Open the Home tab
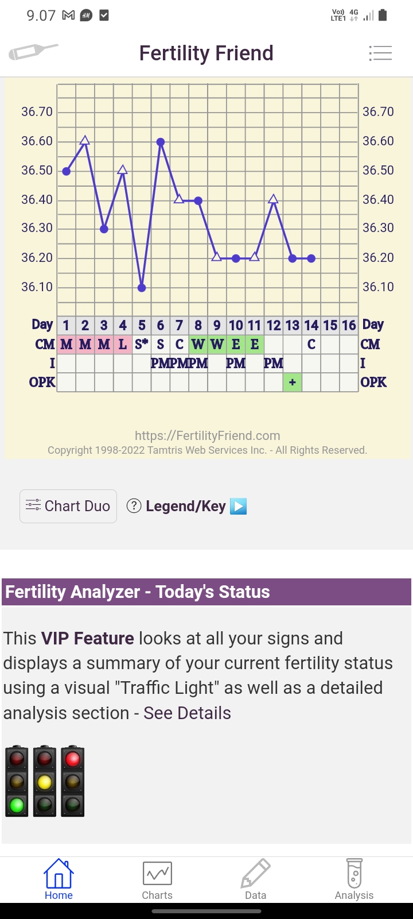The width and height of the screenshot is (413, 919). [x=59, y=879]
